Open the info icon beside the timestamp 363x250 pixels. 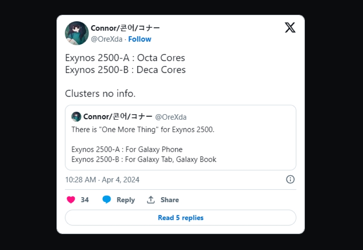[290, 179]
